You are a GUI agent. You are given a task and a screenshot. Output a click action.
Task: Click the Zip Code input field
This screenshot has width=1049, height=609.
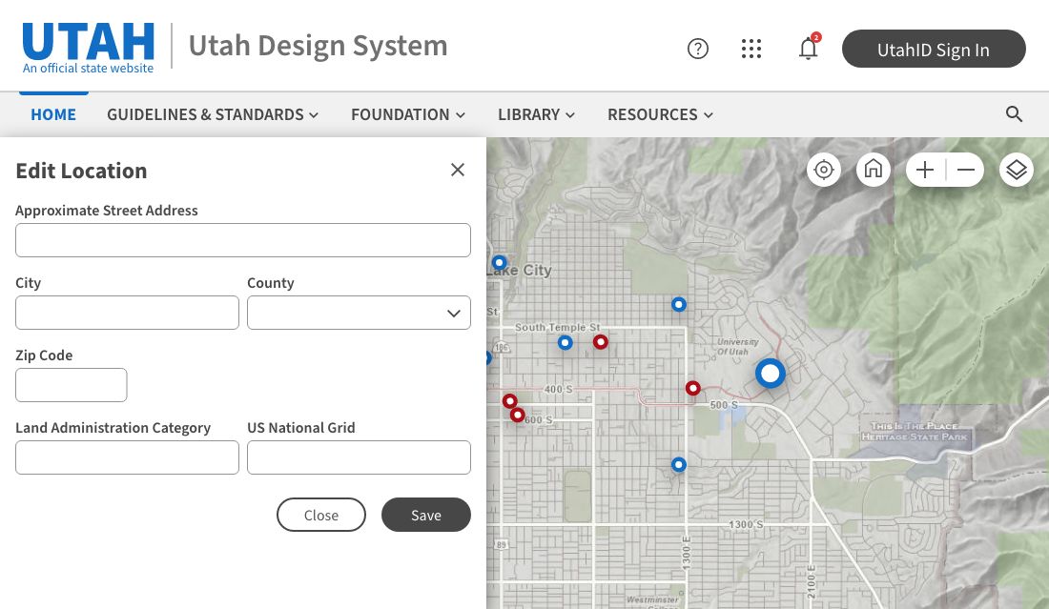coord(71,385)
